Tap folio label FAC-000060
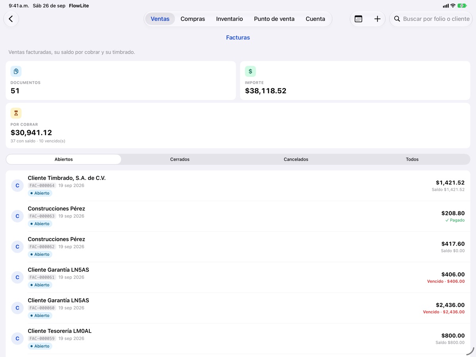The image size is (476, 357). coord(42,308)
